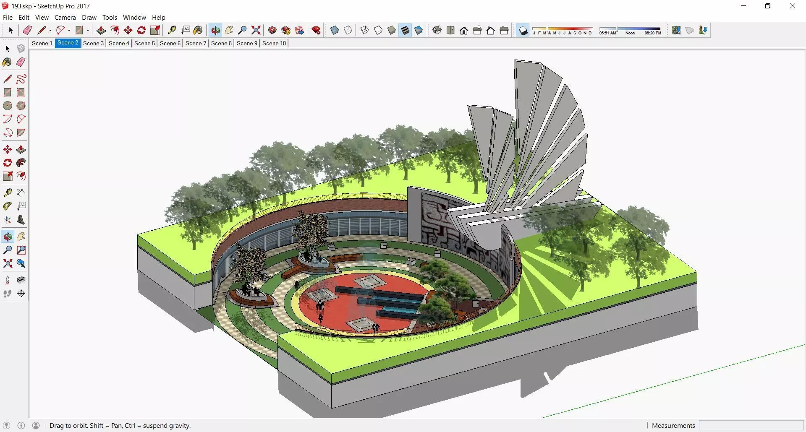Send the model to LayOut

pos(300,30)
